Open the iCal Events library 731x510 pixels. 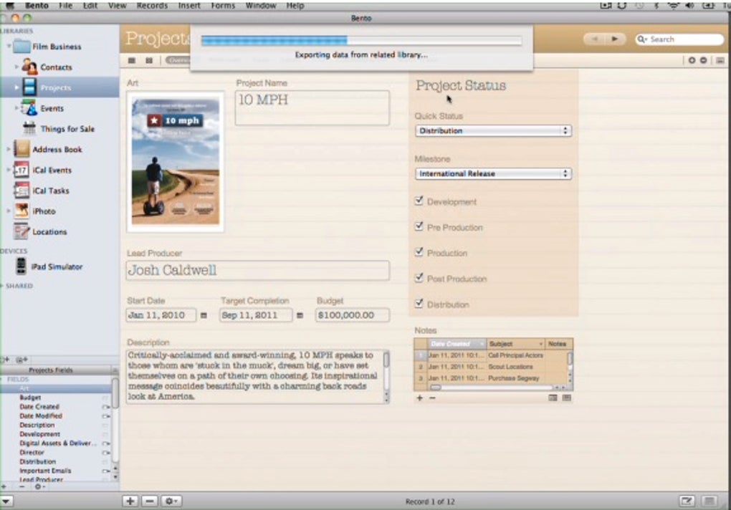point(43,170)
